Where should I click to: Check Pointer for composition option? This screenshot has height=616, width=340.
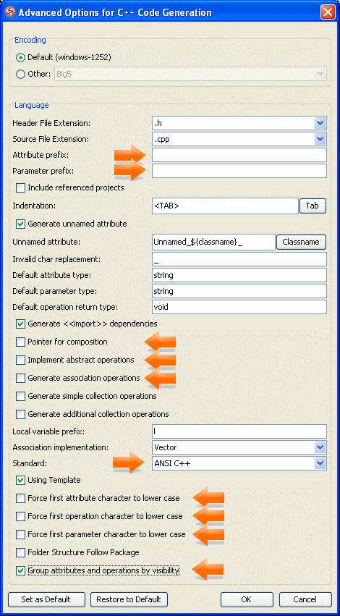pyautogui.click(x=20, y=342)
